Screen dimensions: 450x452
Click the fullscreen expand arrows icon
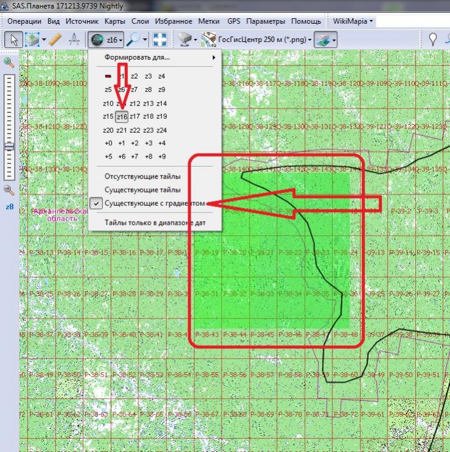click(159, 40)
